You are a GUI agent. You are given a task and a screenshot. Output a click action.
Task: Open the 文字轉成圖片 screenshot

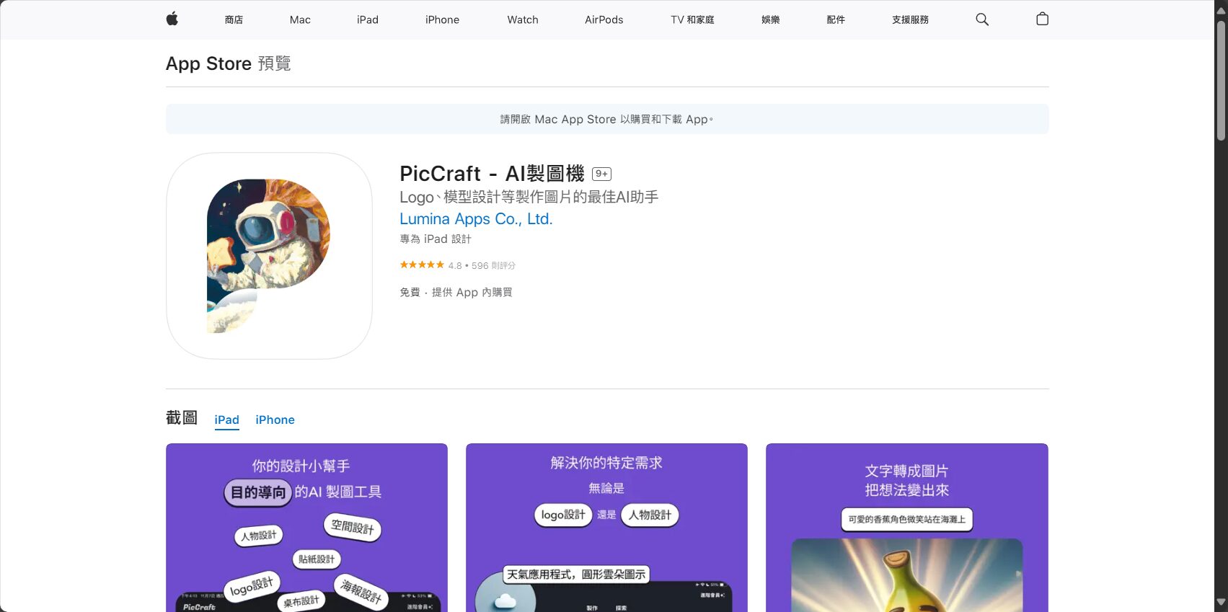[906, 528]
